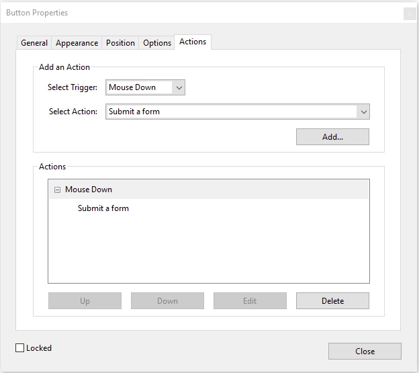Close the Button Properties dialog
This screenshot has width=419, height=373.
[x=365, y=351]
